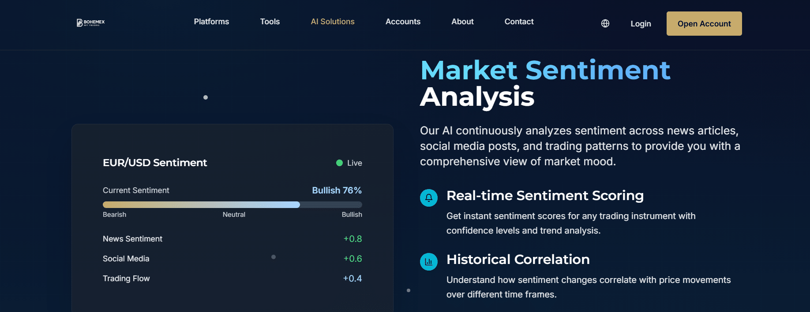810x312 pixels.
Task: Open the globe language selector
Action: pos(605,24)
